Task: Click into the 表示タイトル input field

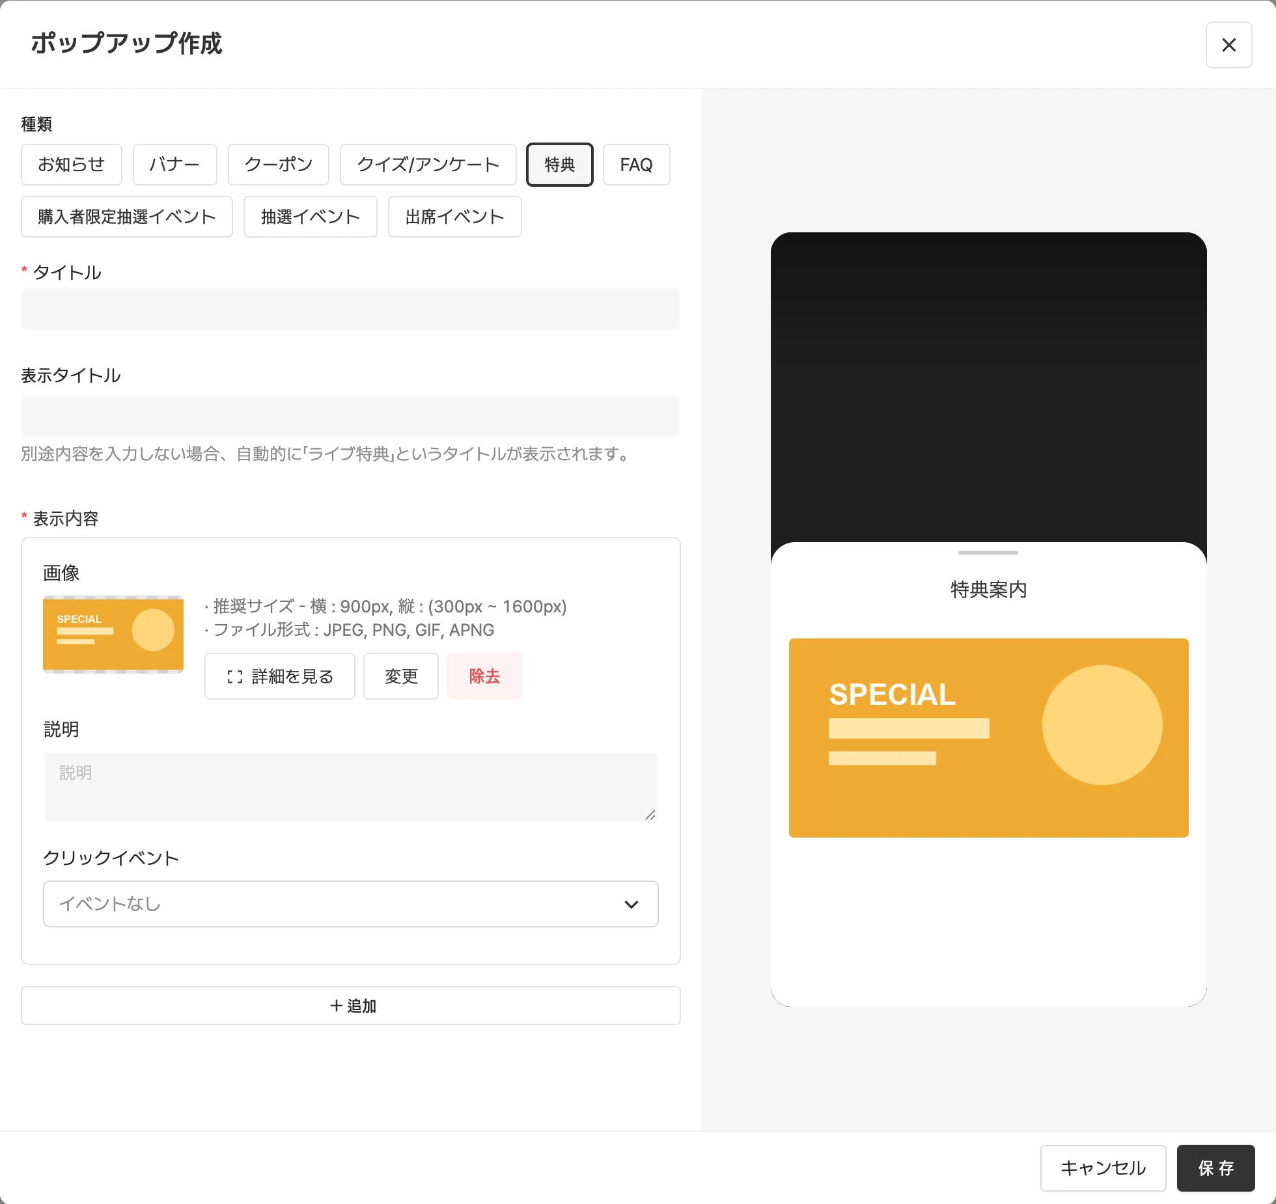Action: tap(351, 416)
